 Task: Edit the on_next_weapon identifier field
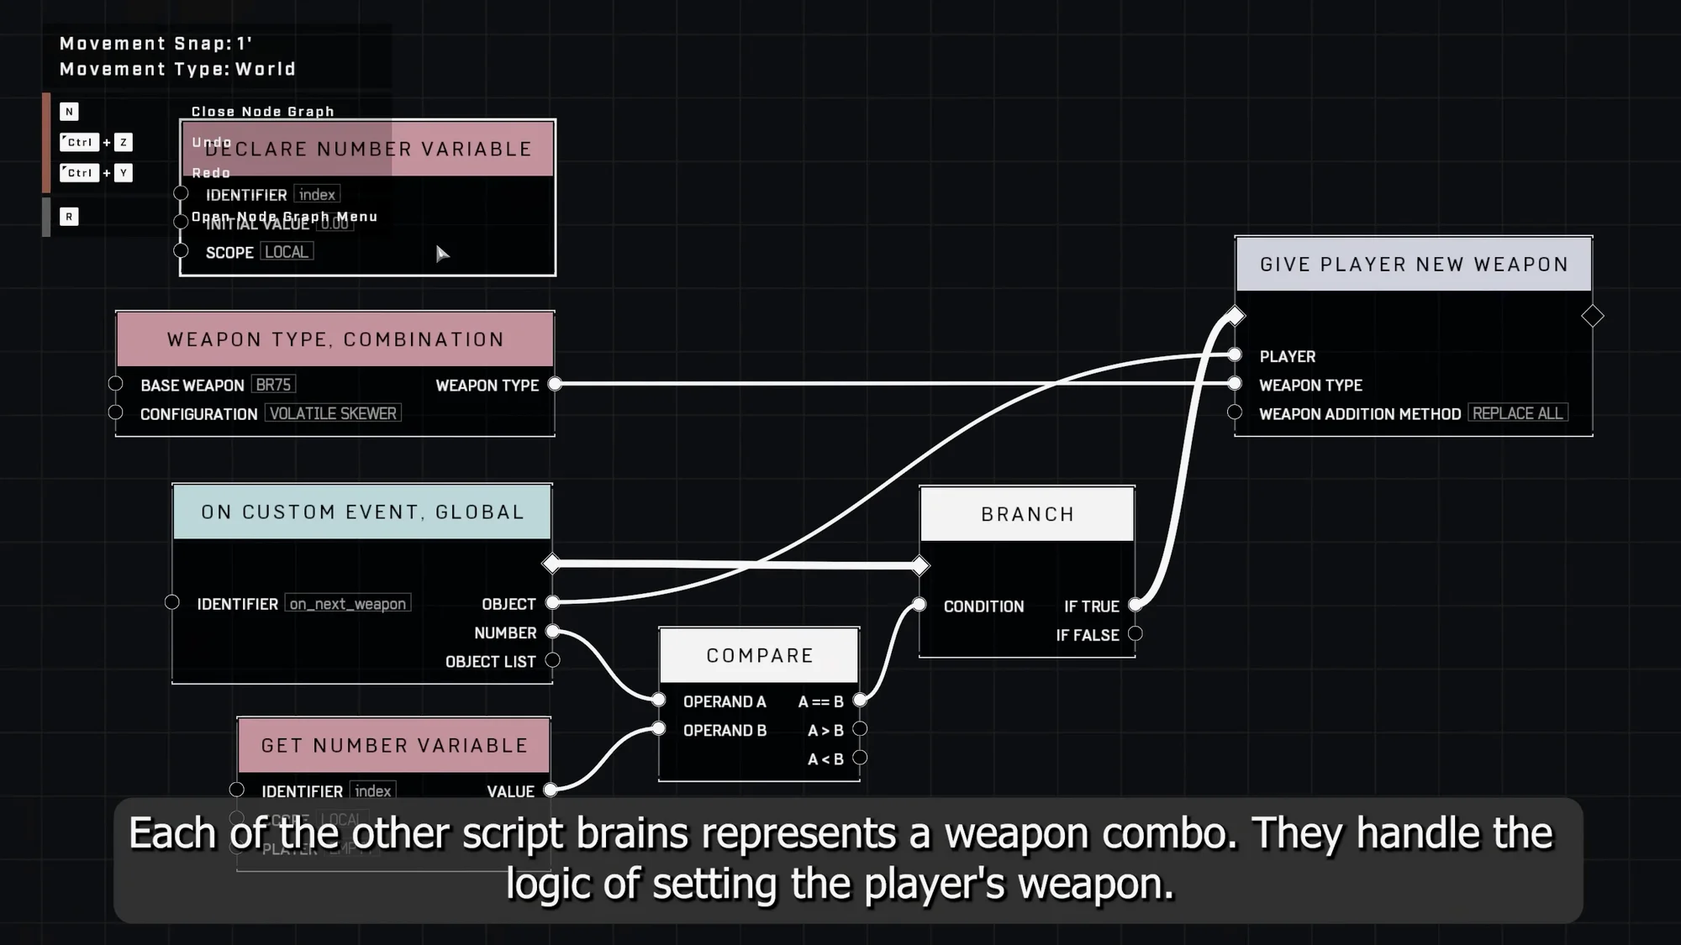click(x=348, y=604)
